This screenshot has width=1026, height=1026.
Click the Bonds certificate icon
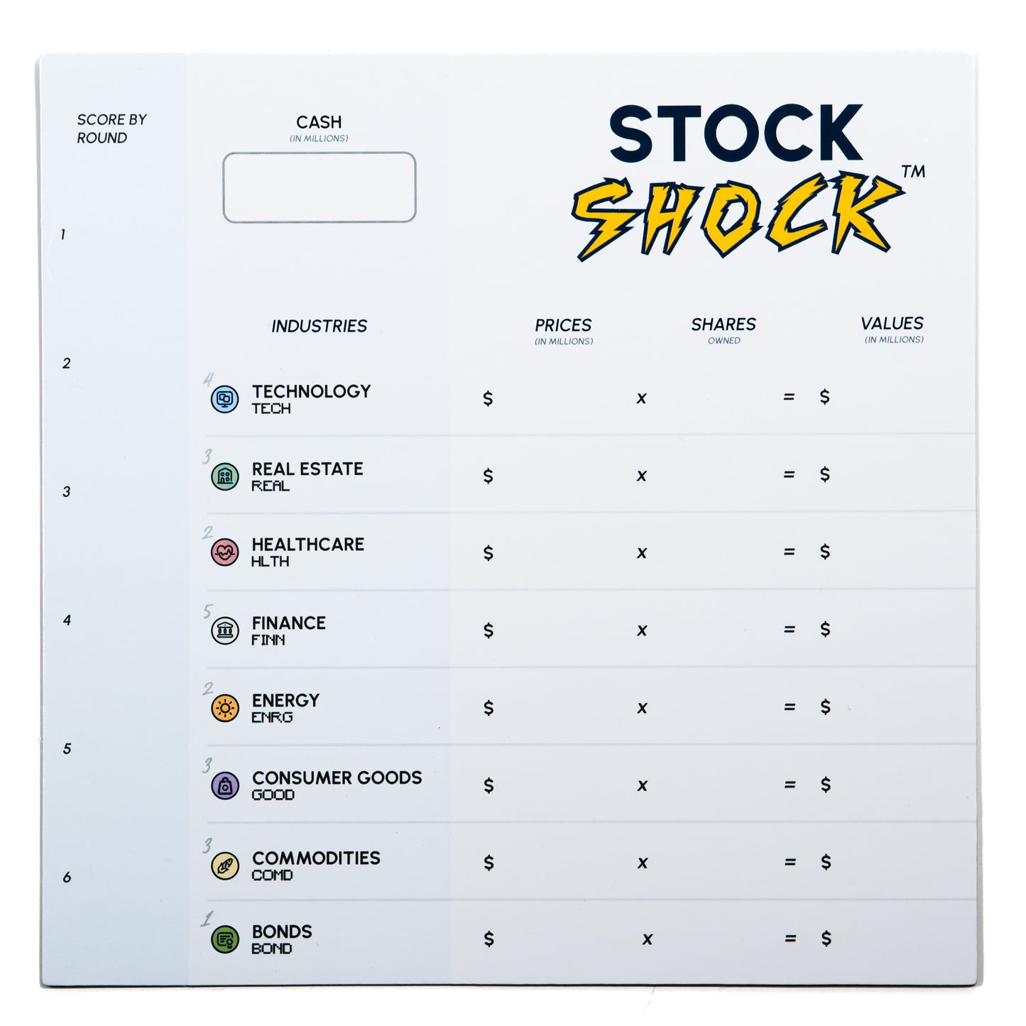[x=225, y=939]
